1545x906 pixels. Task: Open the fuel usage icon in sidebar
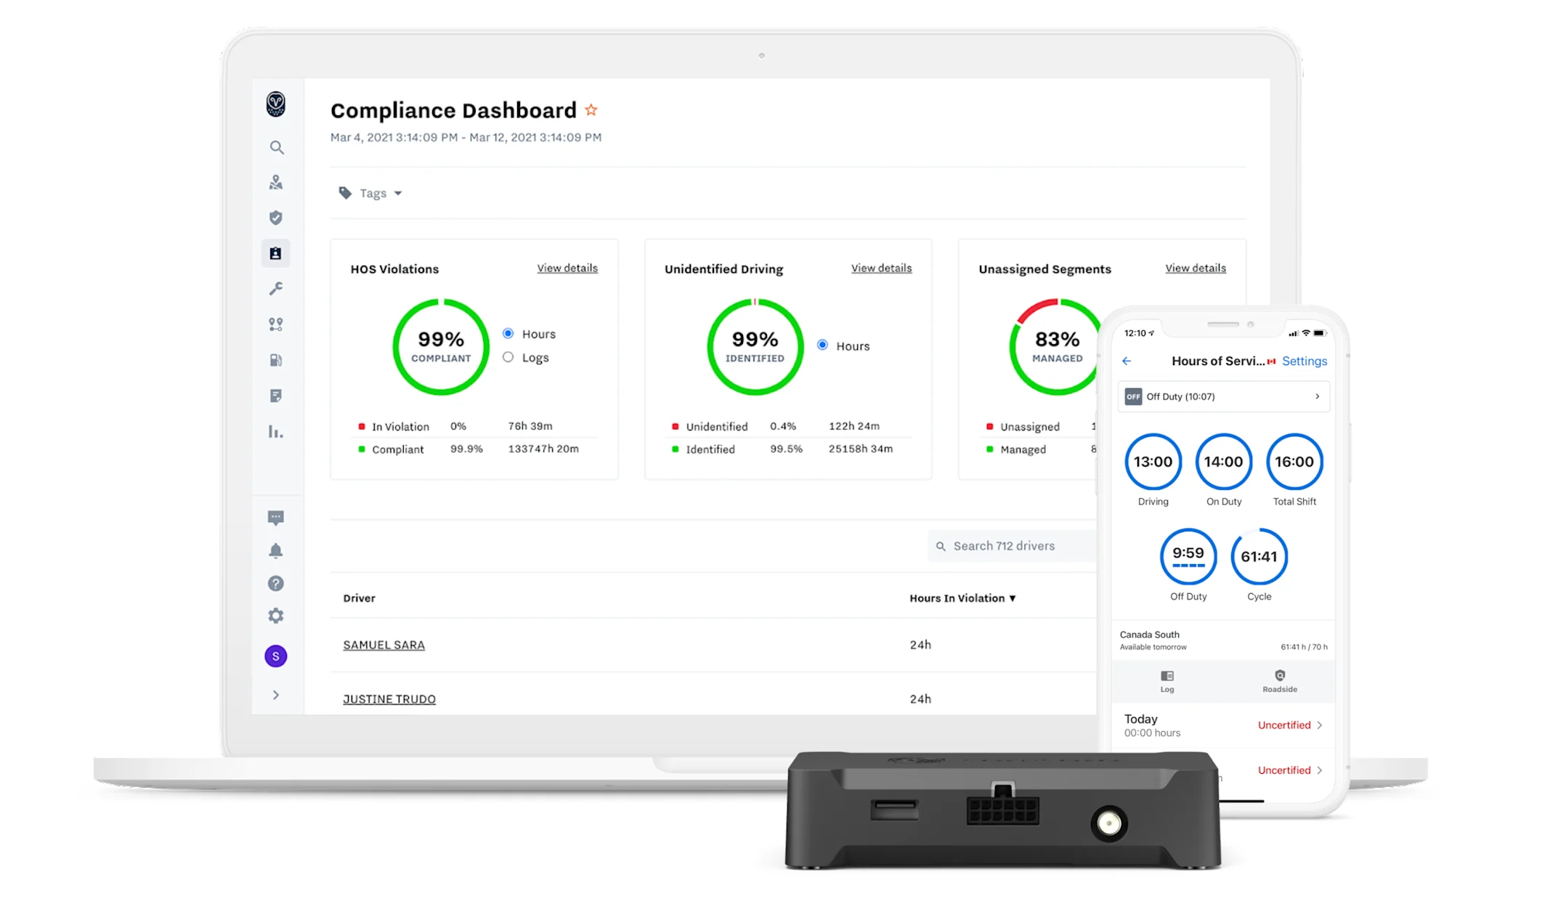click(x=276, y=360)
